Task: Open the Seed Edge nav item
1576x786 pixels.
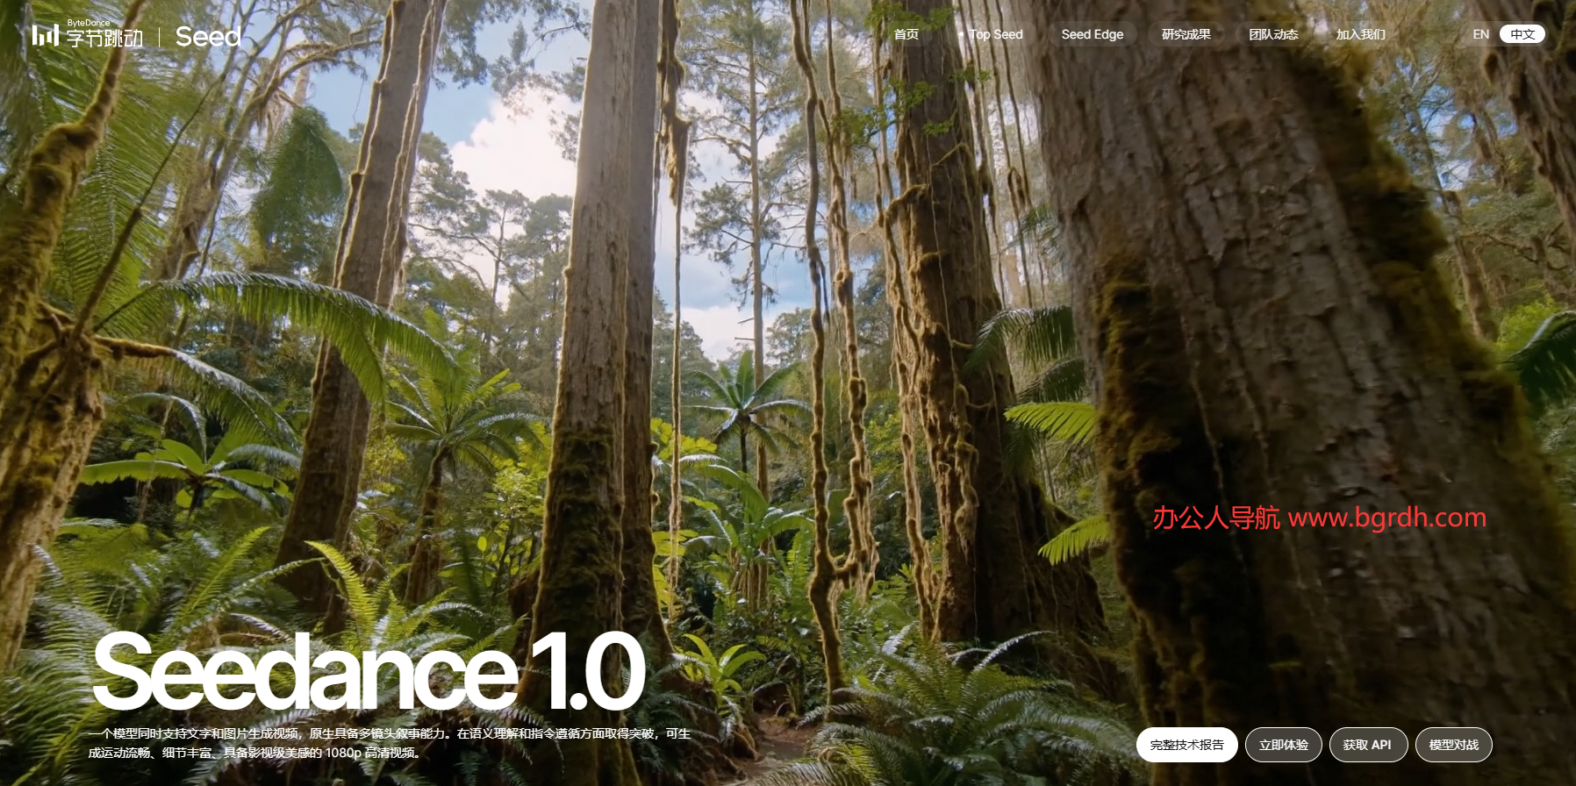Action: [1092, 34]
